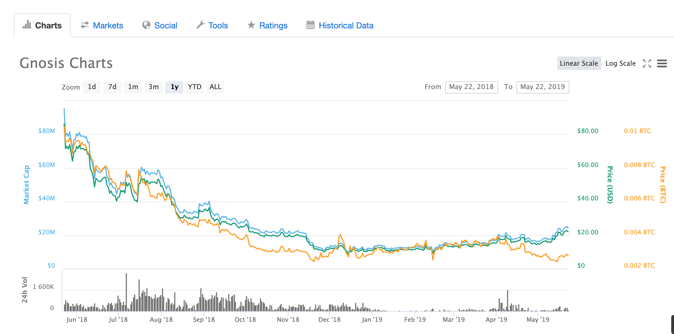Click the 1 600K volume axis label
Viewport: 674px width, 334px height.
pos(43,287)
